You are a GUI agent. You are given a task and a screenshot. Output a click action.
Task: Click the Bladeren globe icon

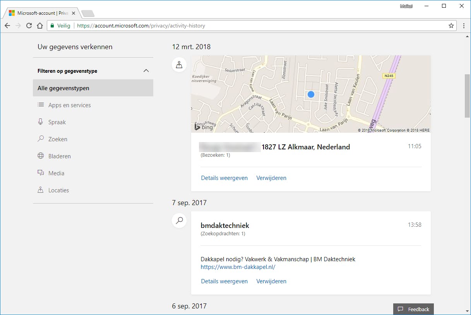[40, 156]
